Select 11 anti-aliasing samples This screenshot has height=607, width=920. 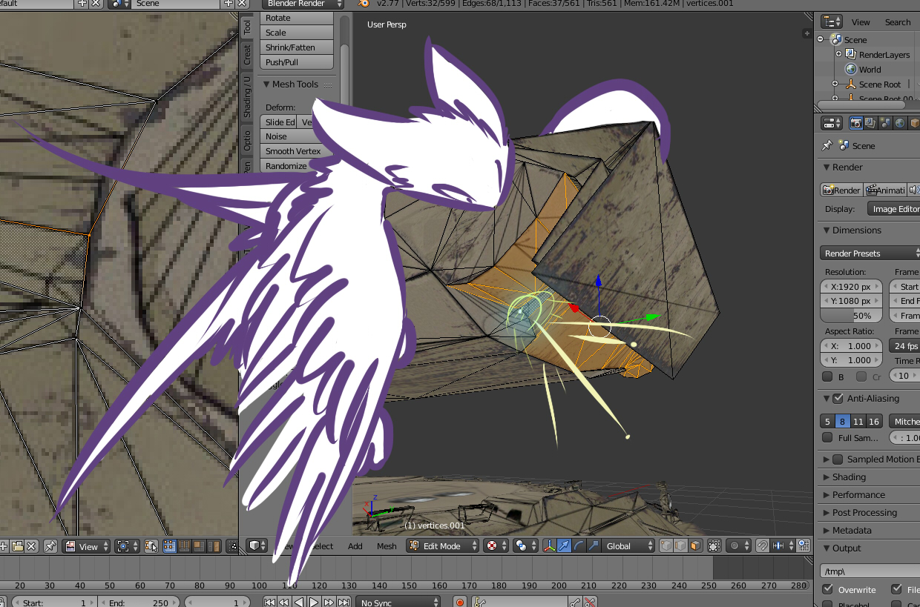(858, 421)
